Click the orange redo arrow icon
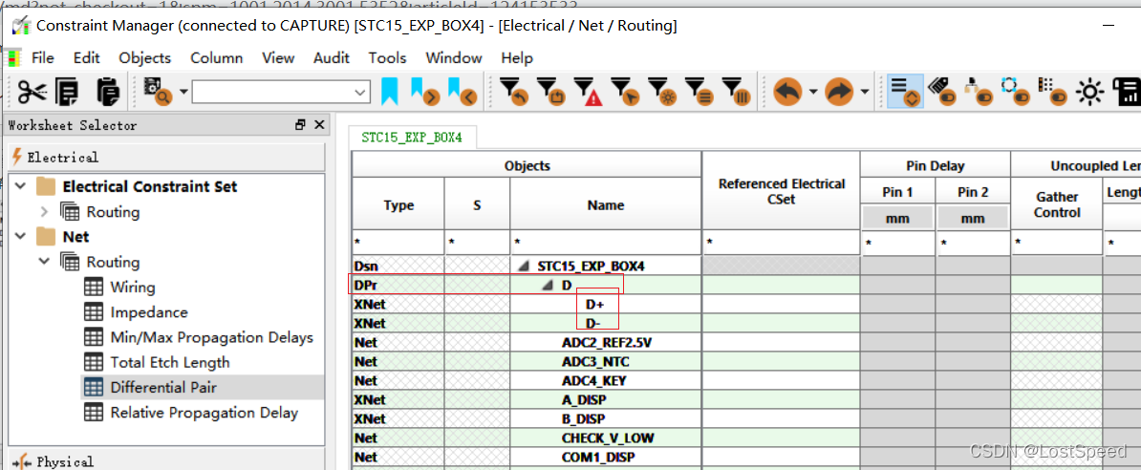 click(838, 93)
